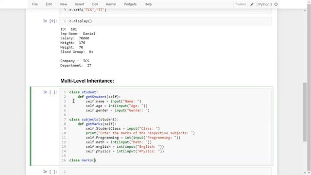
Task: Click the c.set3("TCS","IT") code line
Action: click(87, 10)
